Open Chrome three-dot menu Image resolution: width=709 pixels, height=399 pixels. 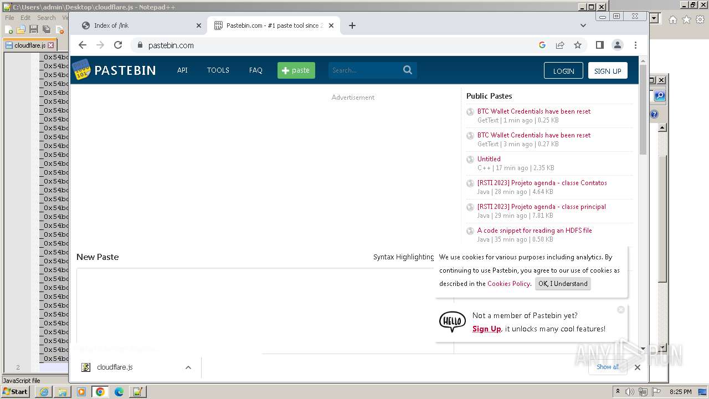635,45
